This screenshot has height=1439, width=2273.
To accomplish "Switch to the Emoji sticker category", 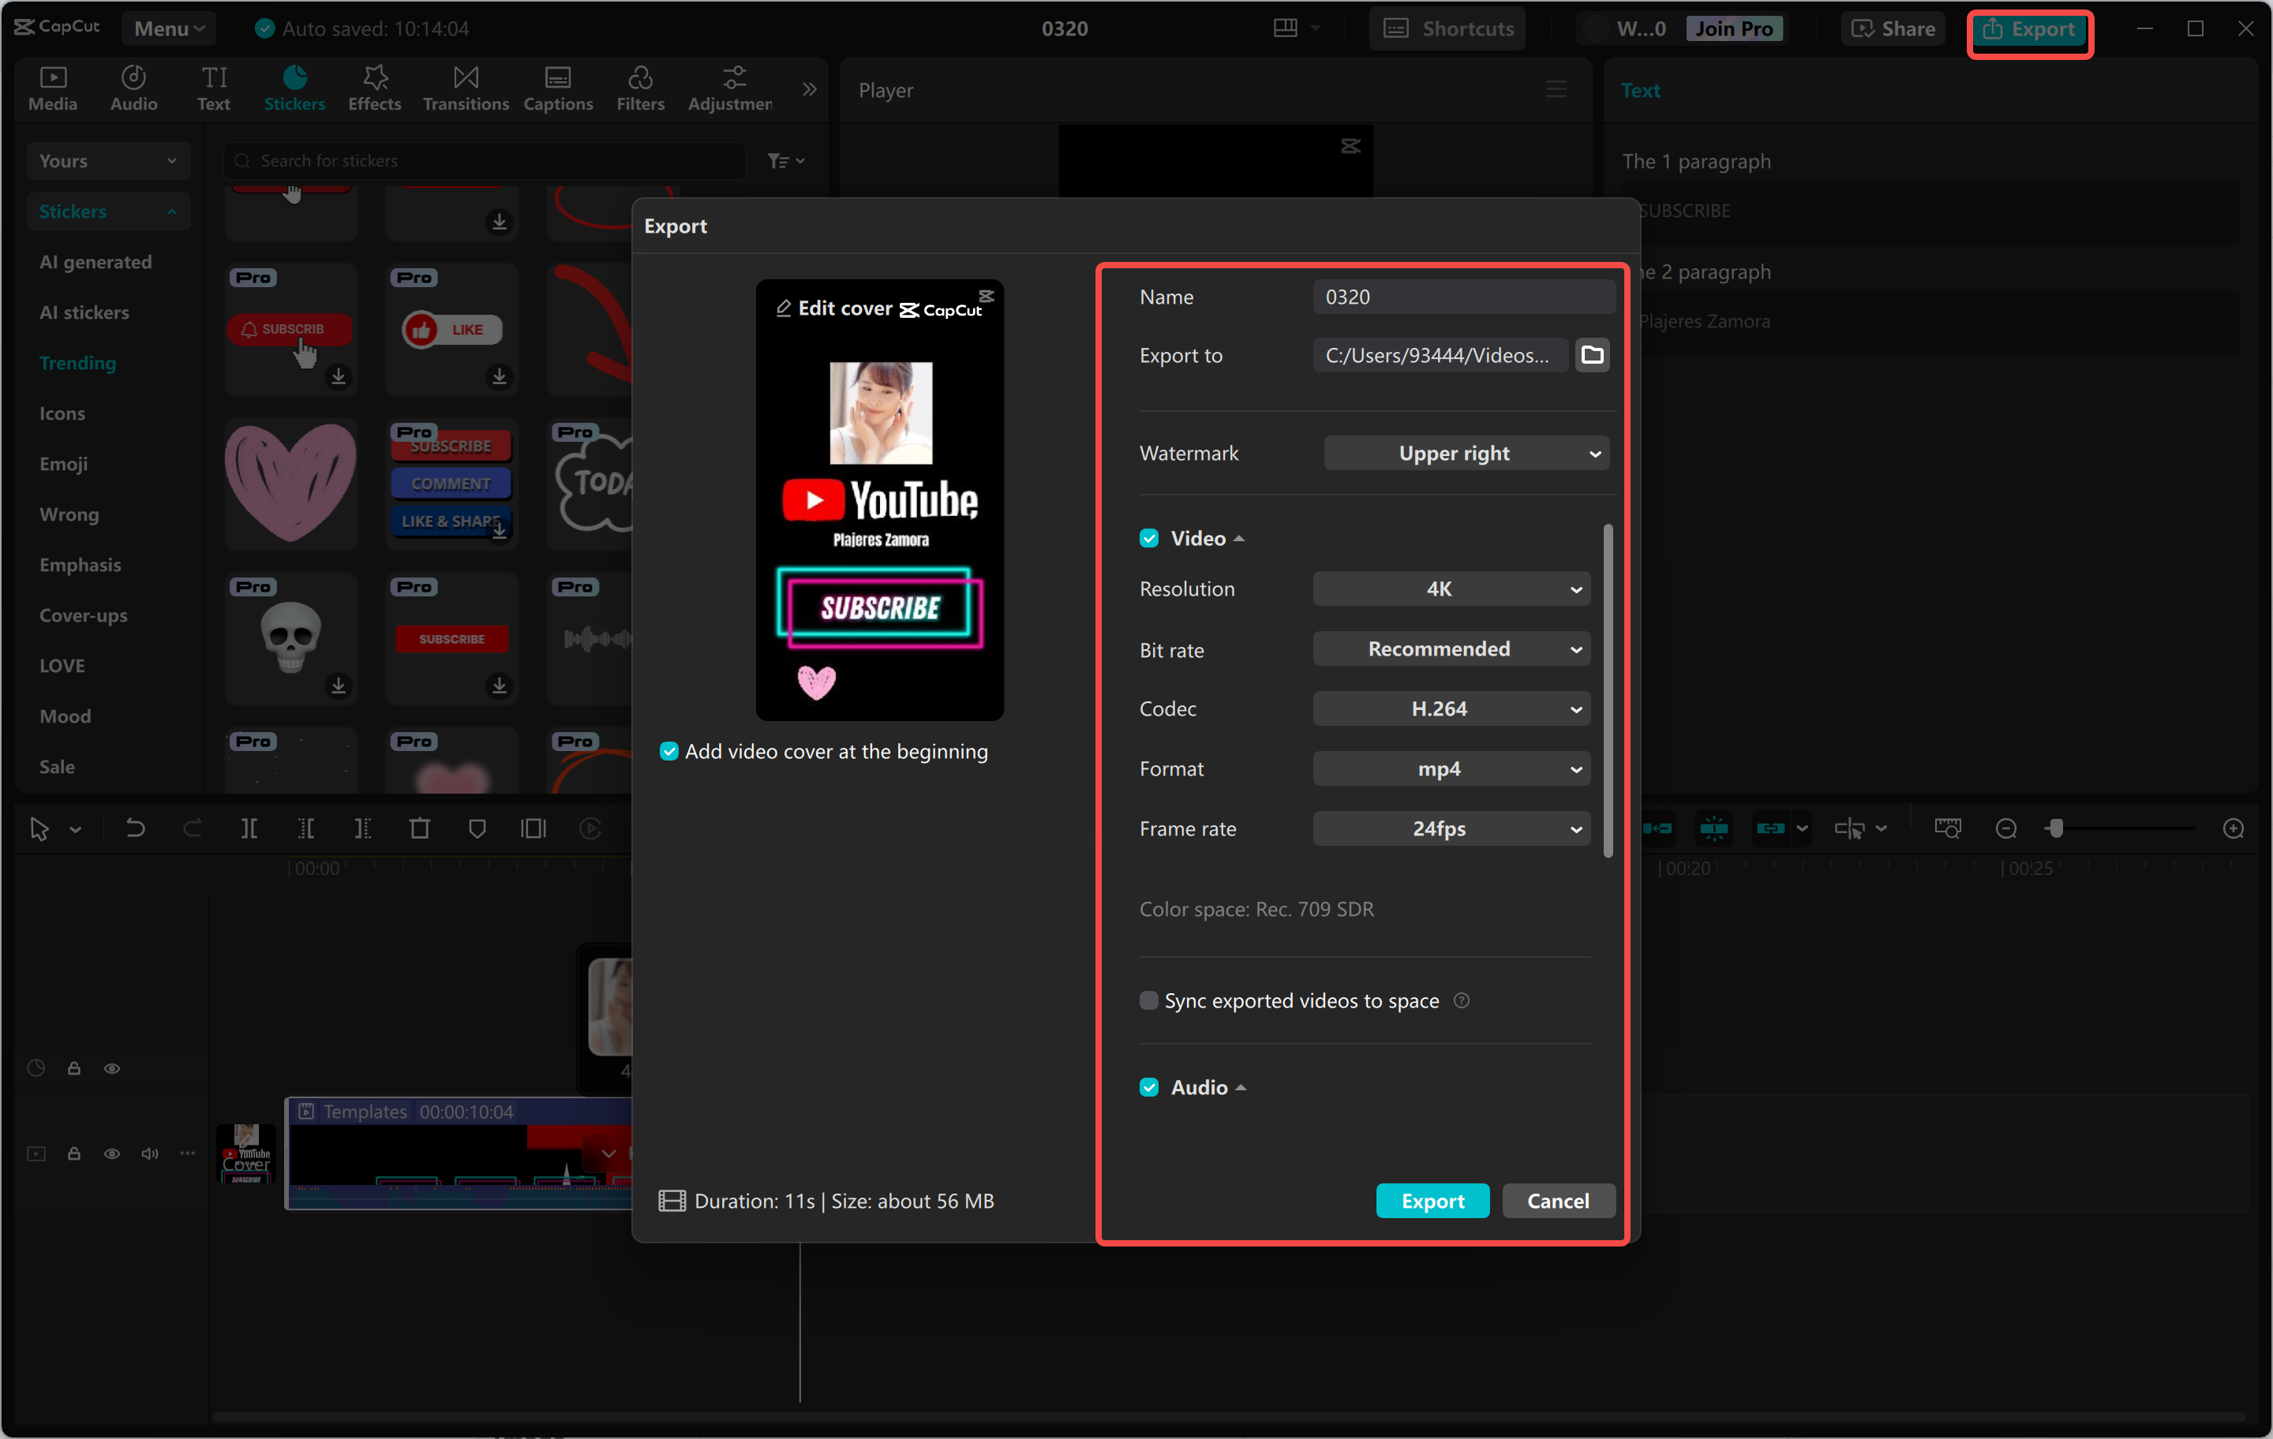I will 63,463.
